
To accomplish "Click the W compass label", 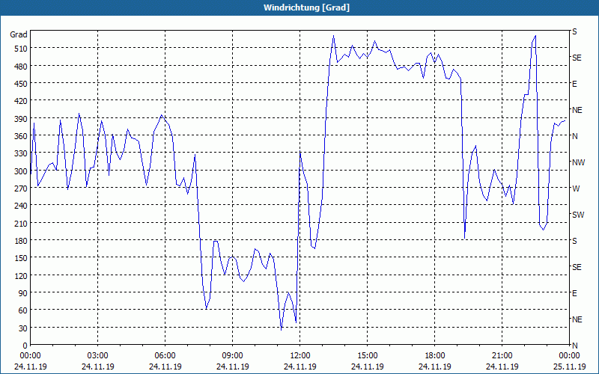I will click(x=576, y=188).
